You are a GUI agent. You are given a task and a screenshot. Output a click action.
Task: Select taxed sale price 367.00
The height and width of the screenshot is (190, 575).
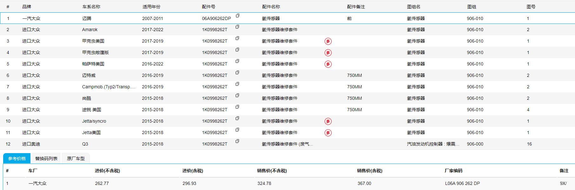(364, 183)
